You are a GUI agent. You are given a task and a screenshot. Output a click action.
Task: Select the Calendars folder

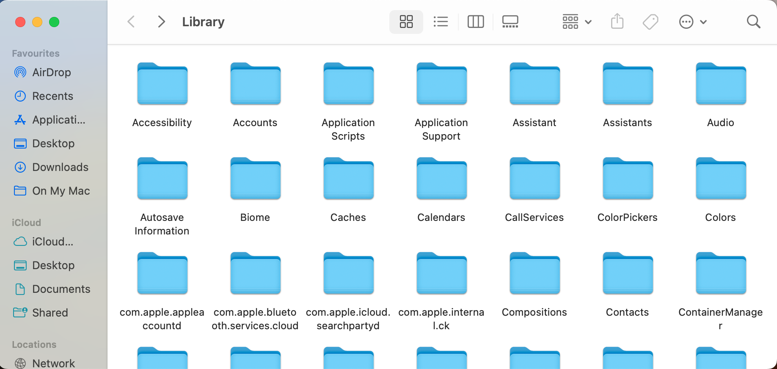pos(441,179)
